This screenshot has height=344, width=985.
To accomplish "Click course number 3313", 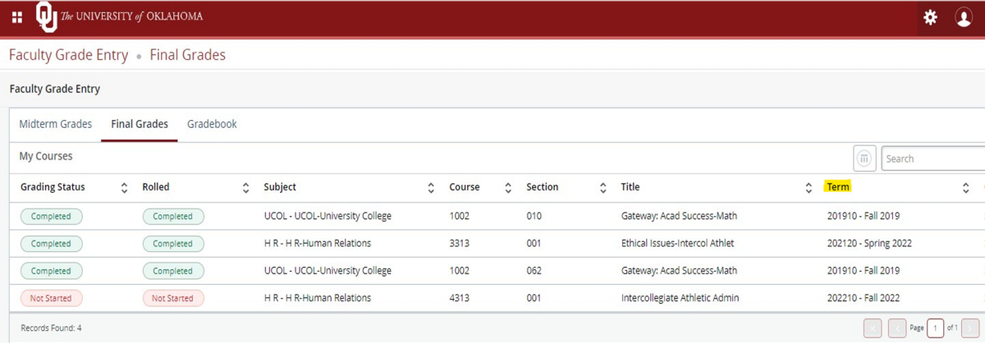I will [460, 244].
